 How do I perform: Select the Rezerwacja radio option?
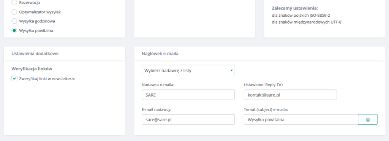[14, 3]
